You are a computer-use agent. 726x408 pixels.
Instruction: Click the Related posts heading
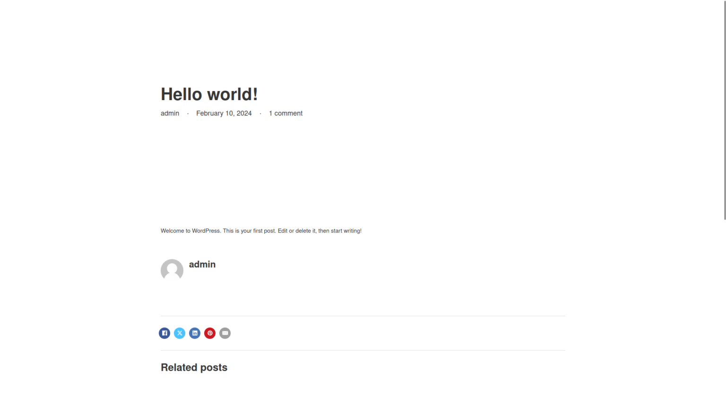pos(194,367)
